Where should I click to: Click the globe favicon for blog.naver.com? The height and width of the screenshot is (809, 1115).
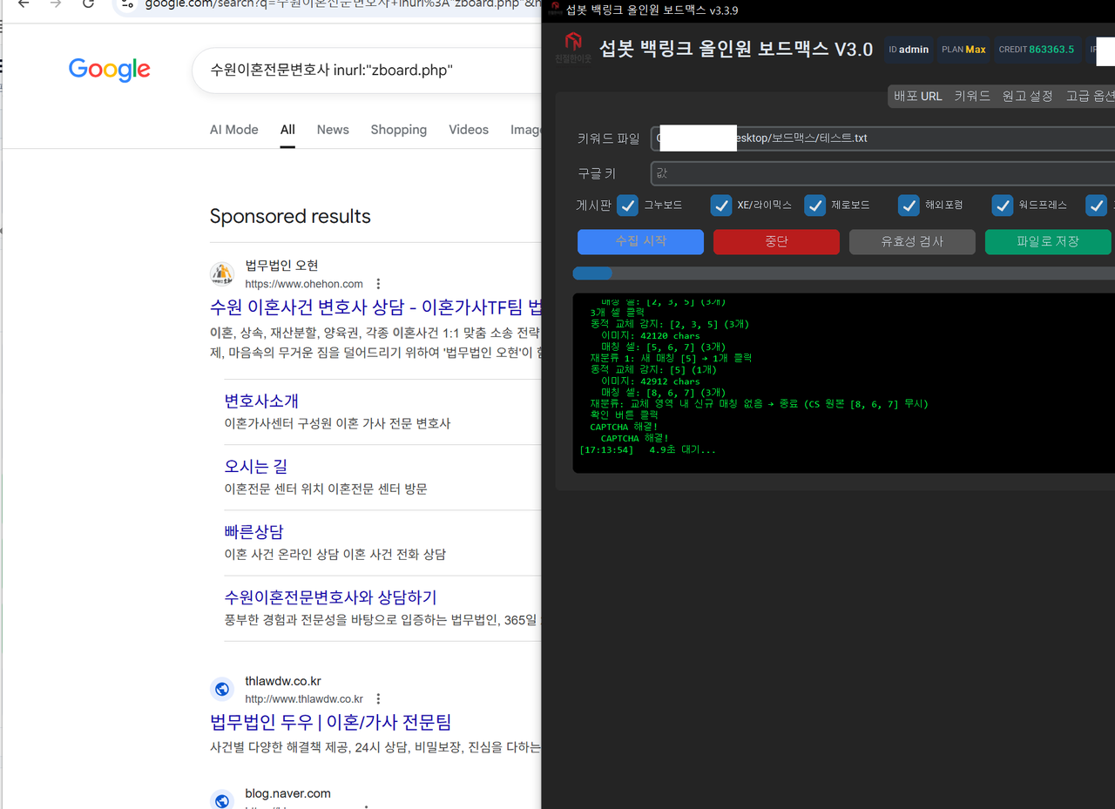point(222,800)
